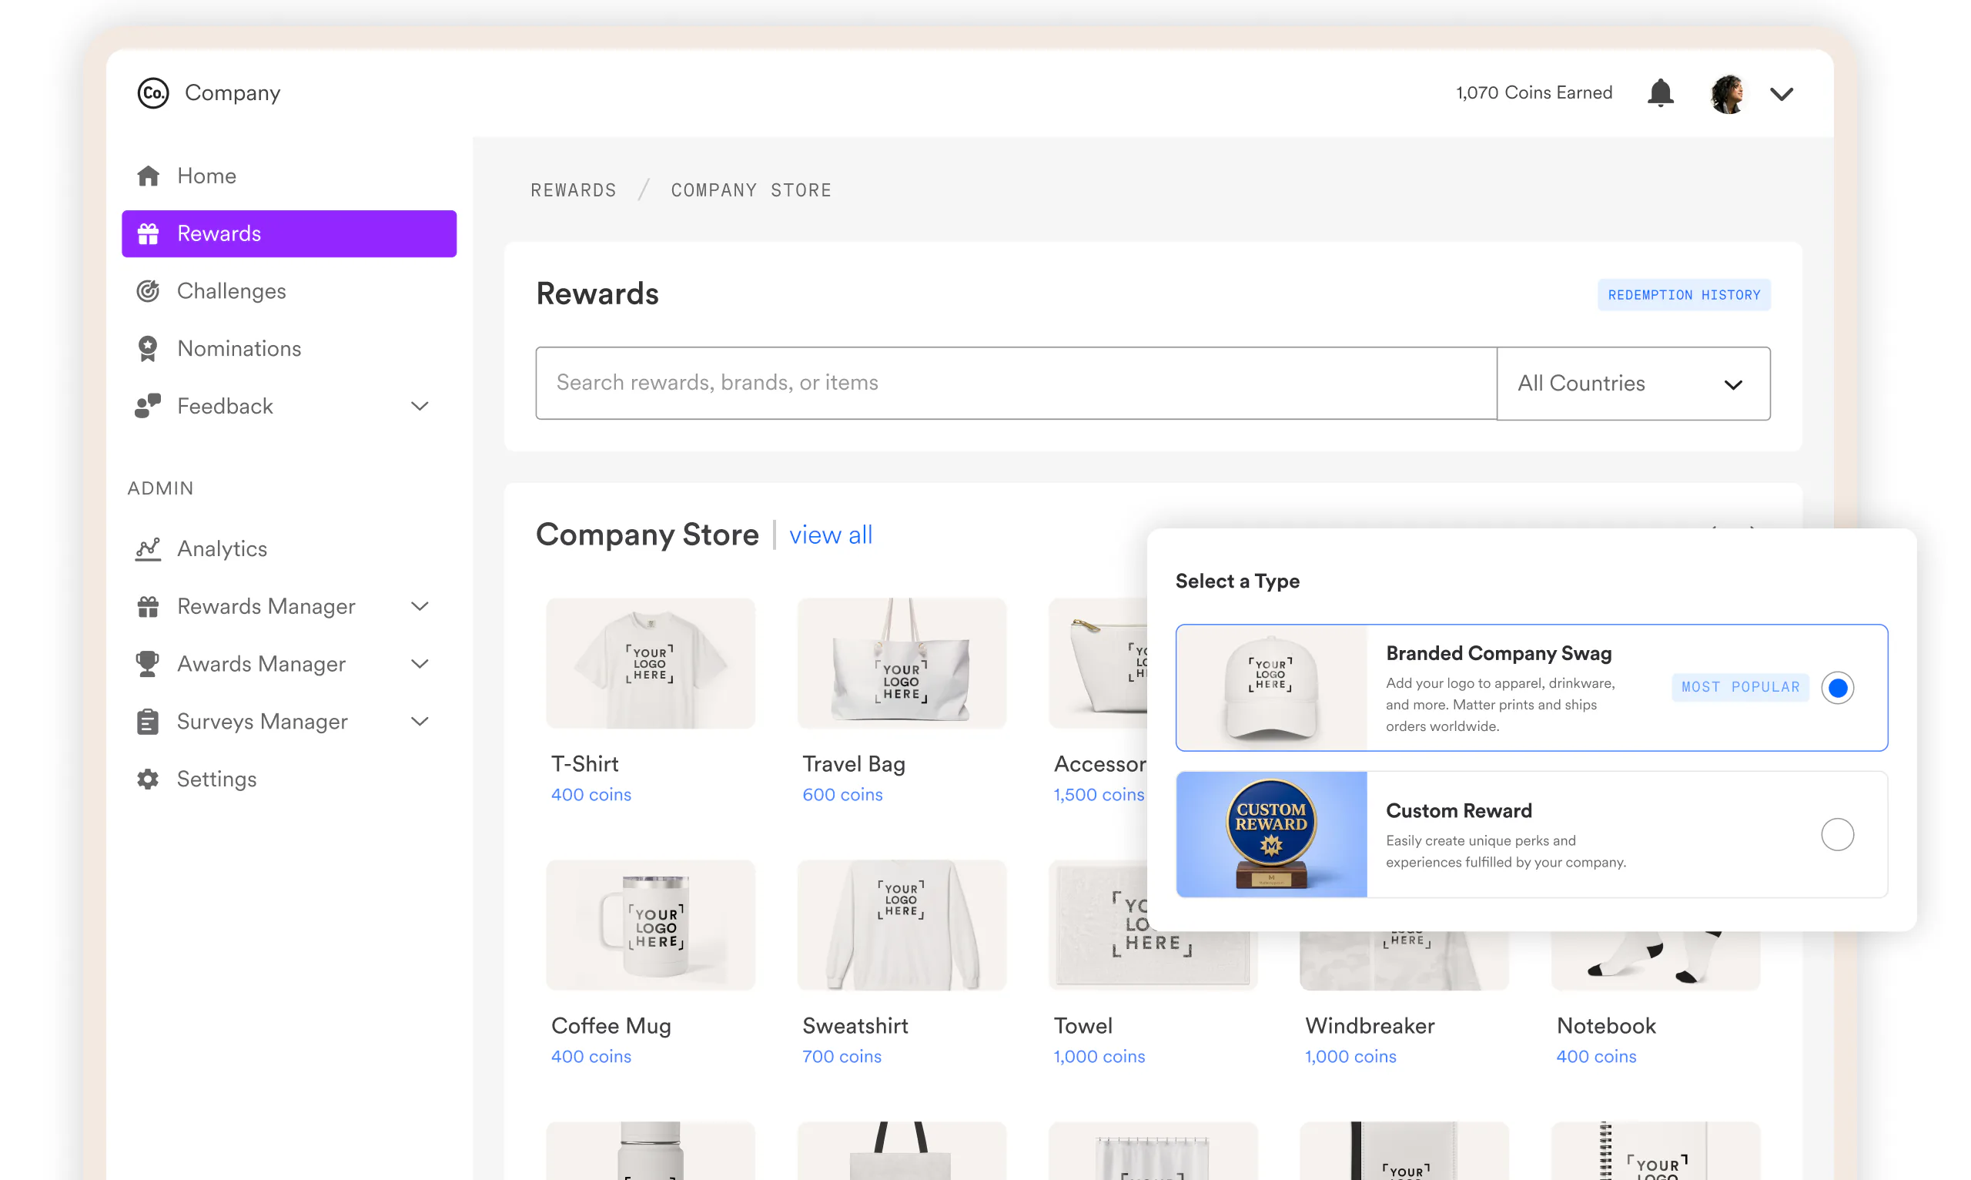Open the All Countries dropdown

pos(1633,384)
